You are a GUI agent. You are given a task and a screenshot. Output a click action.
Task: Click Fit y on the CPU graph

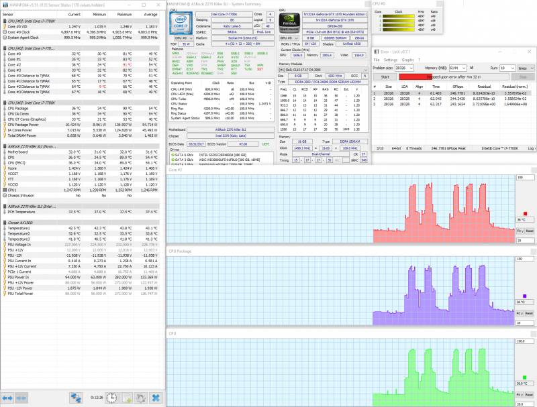tap(520, 395)
